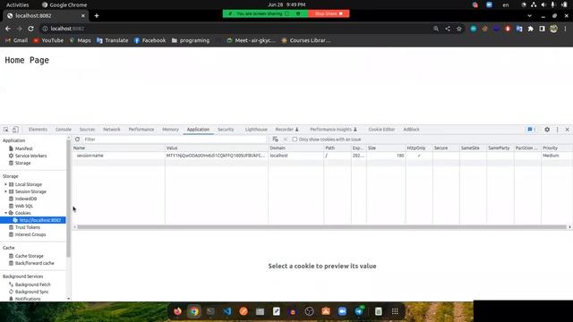Open VS Code from the dock
Screen dimensions: 573x322
[x=227, y=311]
